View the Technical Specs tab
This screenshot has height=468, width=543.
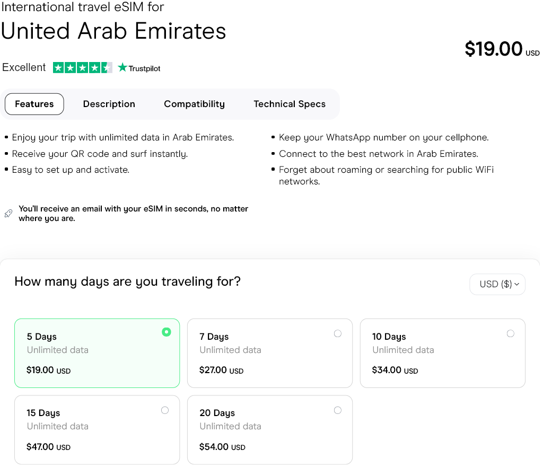click(x=290, y=104)
